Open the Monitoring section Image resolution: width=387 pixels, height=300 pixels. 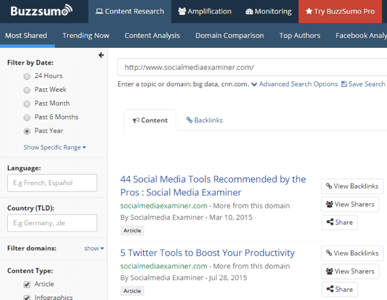click(268, 12)
